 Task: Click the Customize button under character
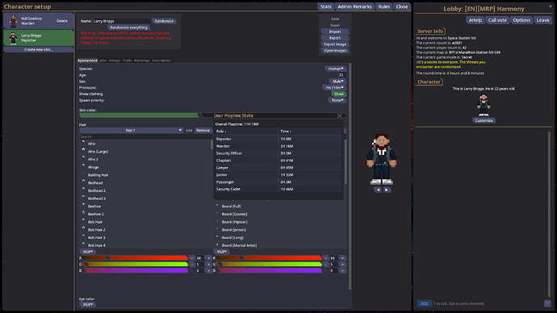click(x=484, y=120)
